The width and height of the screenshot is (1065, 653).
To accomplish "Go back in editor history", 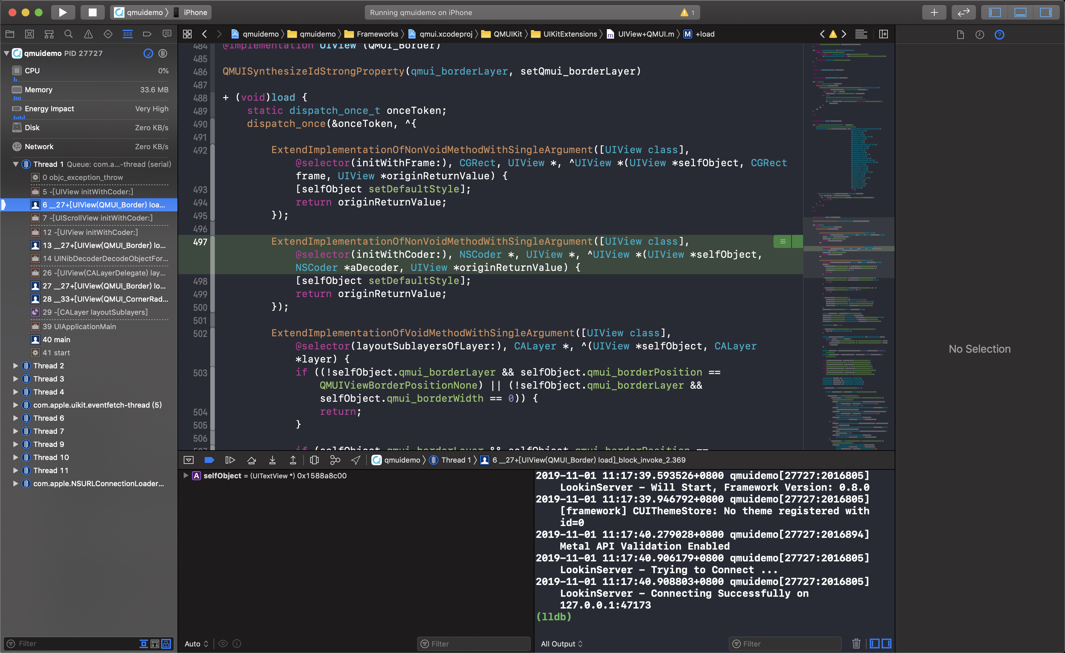I will (x=204, y=34).
